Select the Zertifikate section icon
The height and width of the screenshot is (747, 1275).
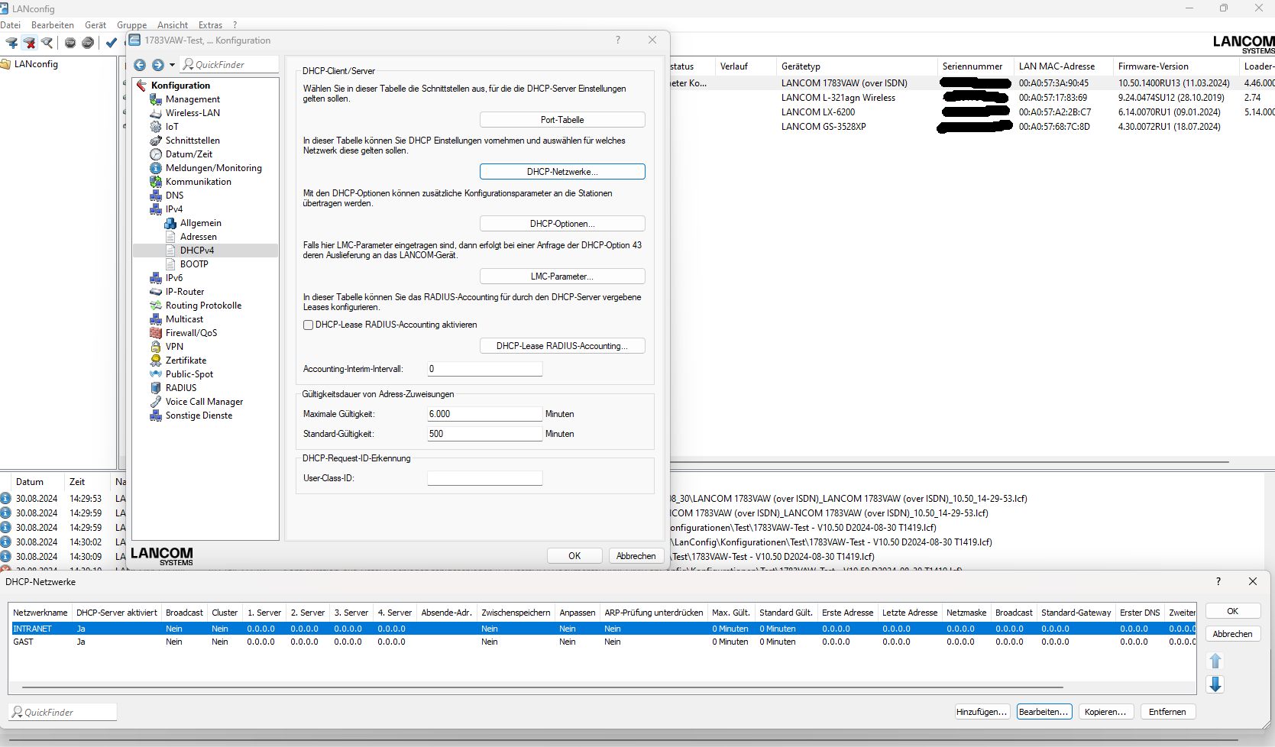click(156, 361)
